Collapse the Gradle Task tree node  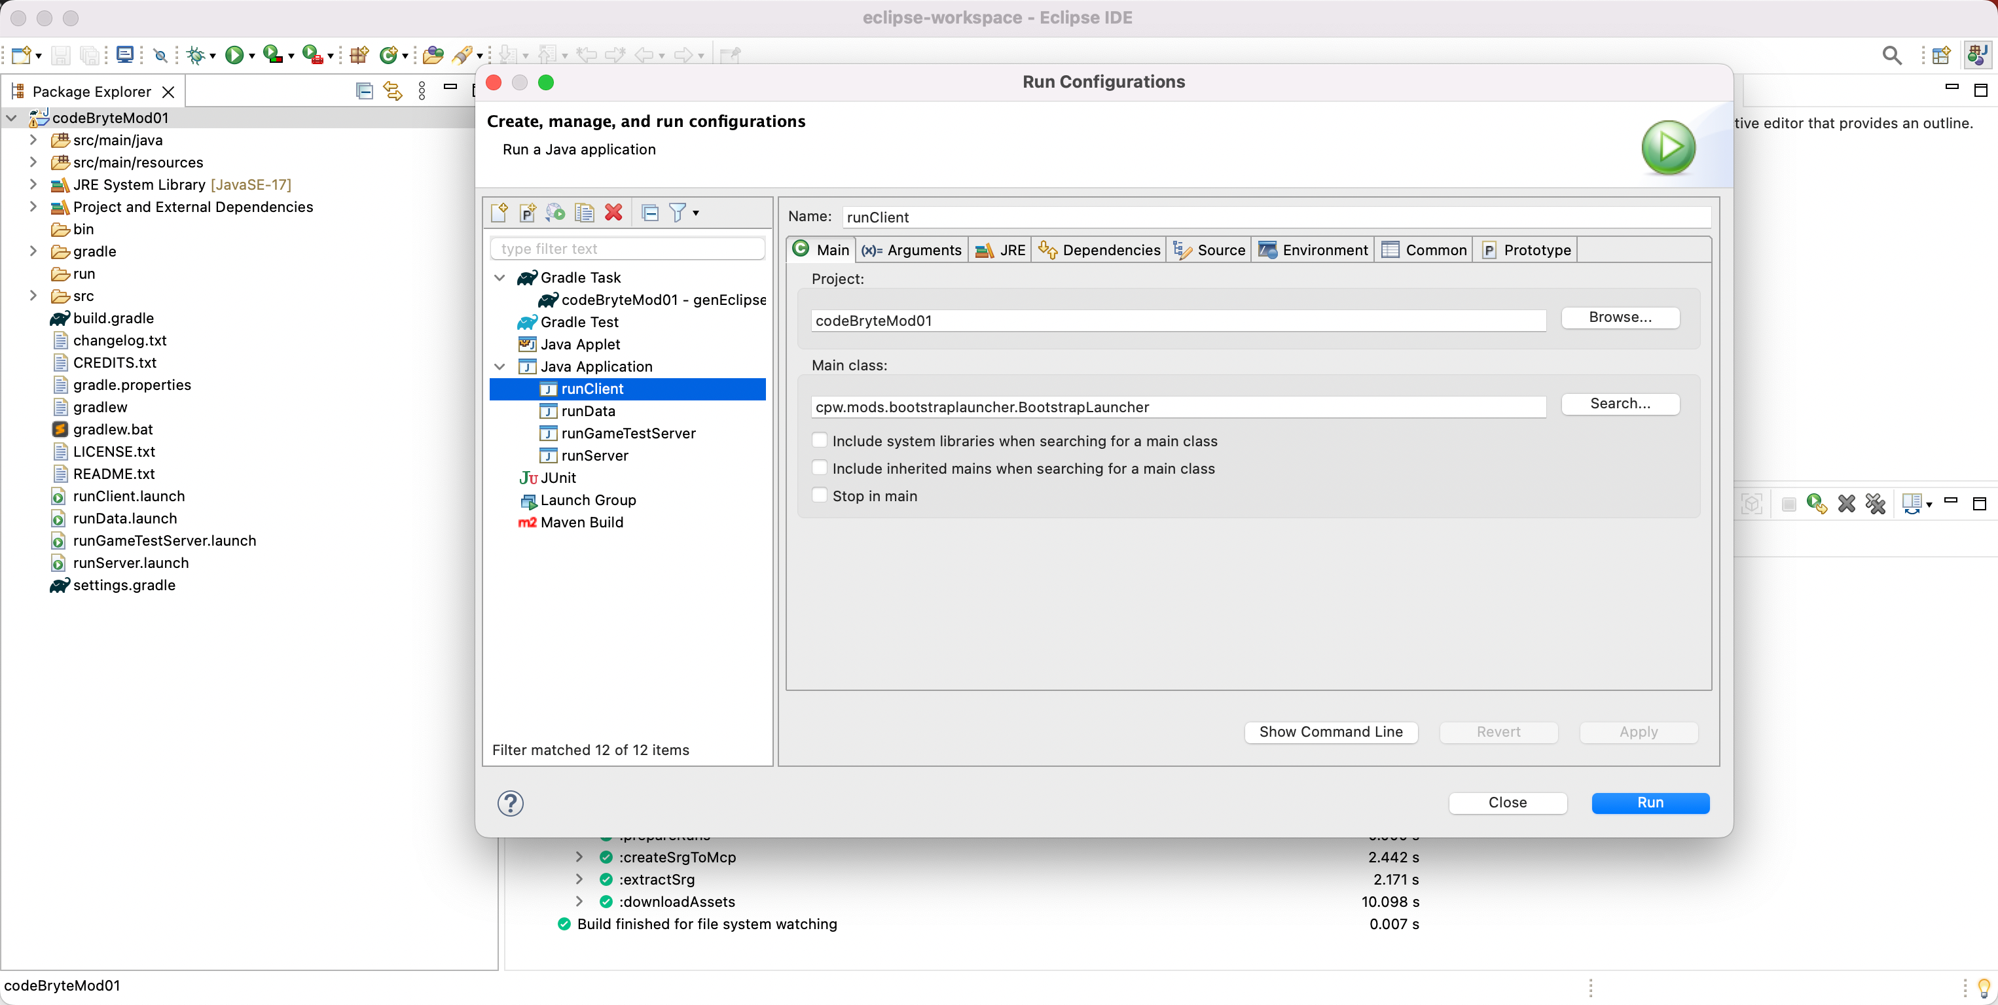click(x=500, y=277)
